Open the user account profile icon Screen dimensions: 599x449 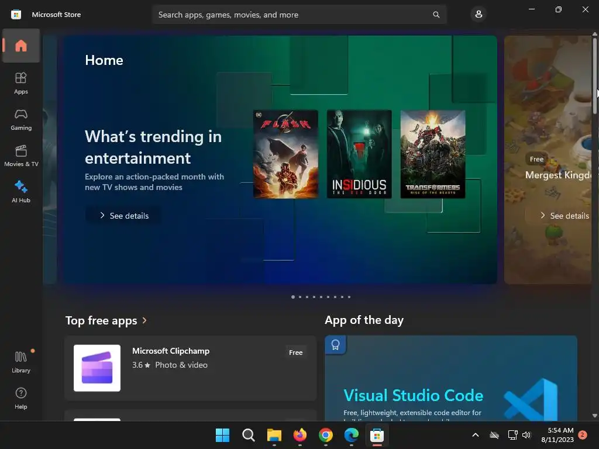[x=478, y=15]
